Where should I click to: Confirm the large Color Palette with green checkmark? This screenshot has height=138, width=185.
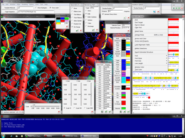point(128,112)
